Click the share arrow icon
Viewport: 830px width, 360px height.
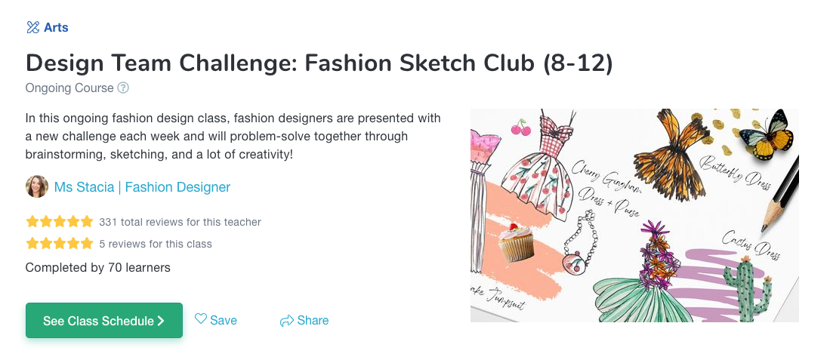point(287,321)
